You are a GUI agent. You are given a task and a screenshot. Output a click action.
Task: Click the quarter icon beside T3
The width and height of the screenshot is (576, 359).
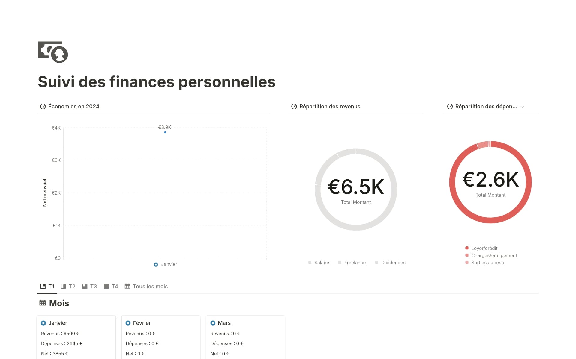click(85, 286)
